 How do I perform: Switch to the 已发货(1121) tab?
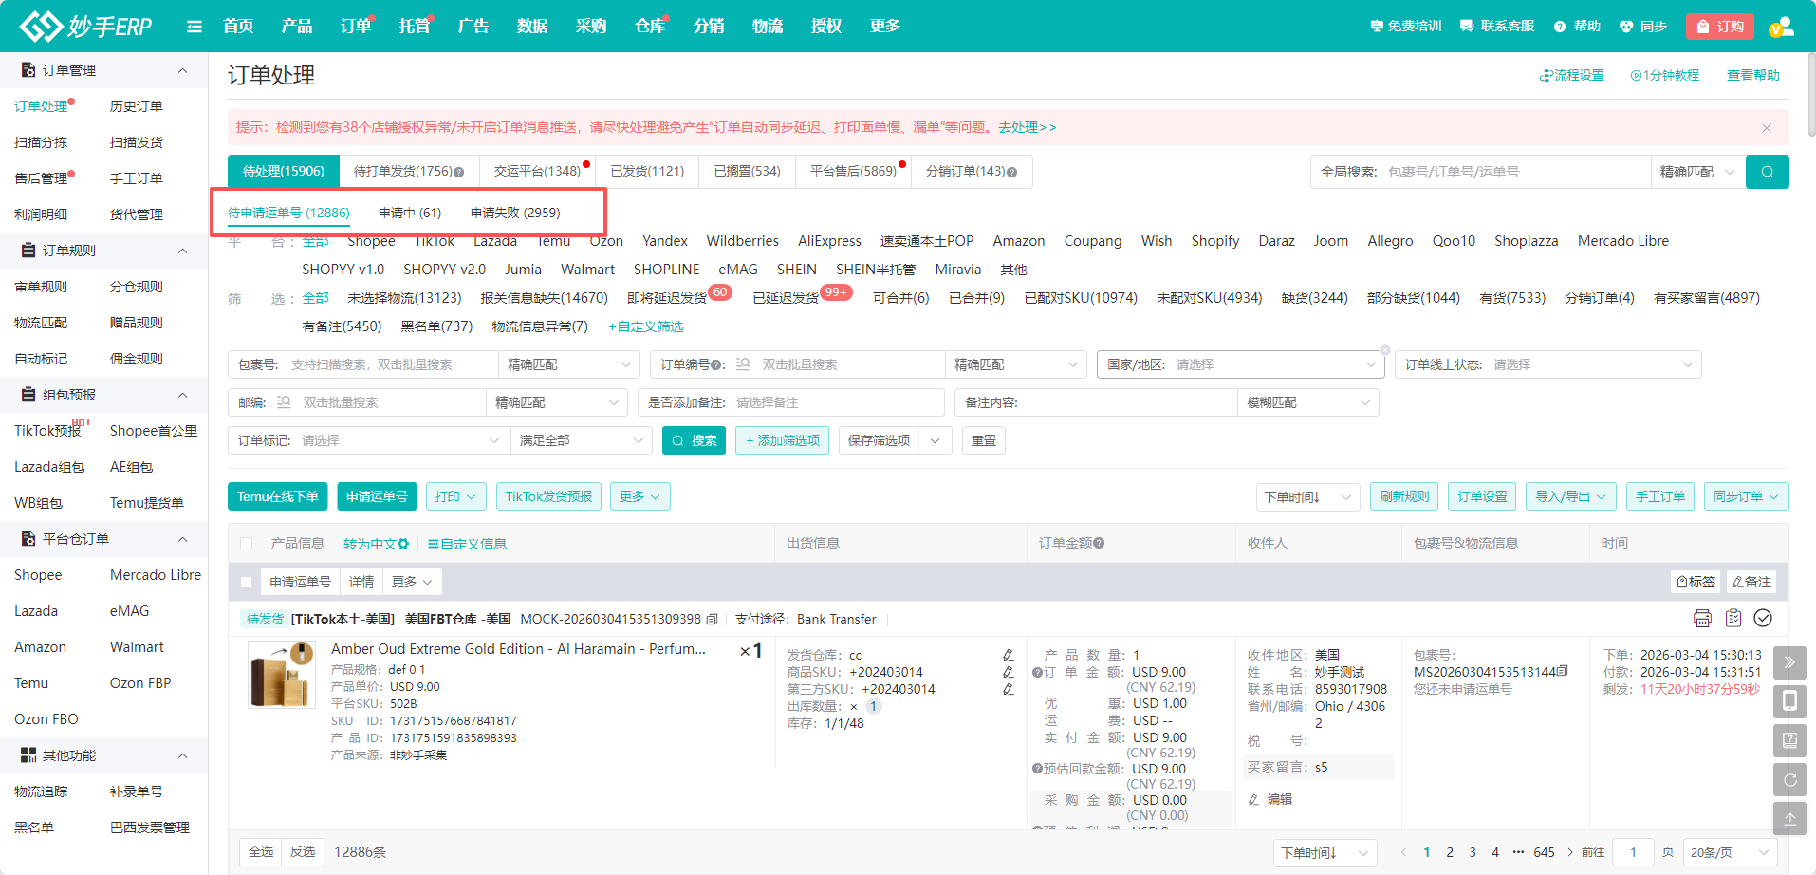[x=647, y=171]
